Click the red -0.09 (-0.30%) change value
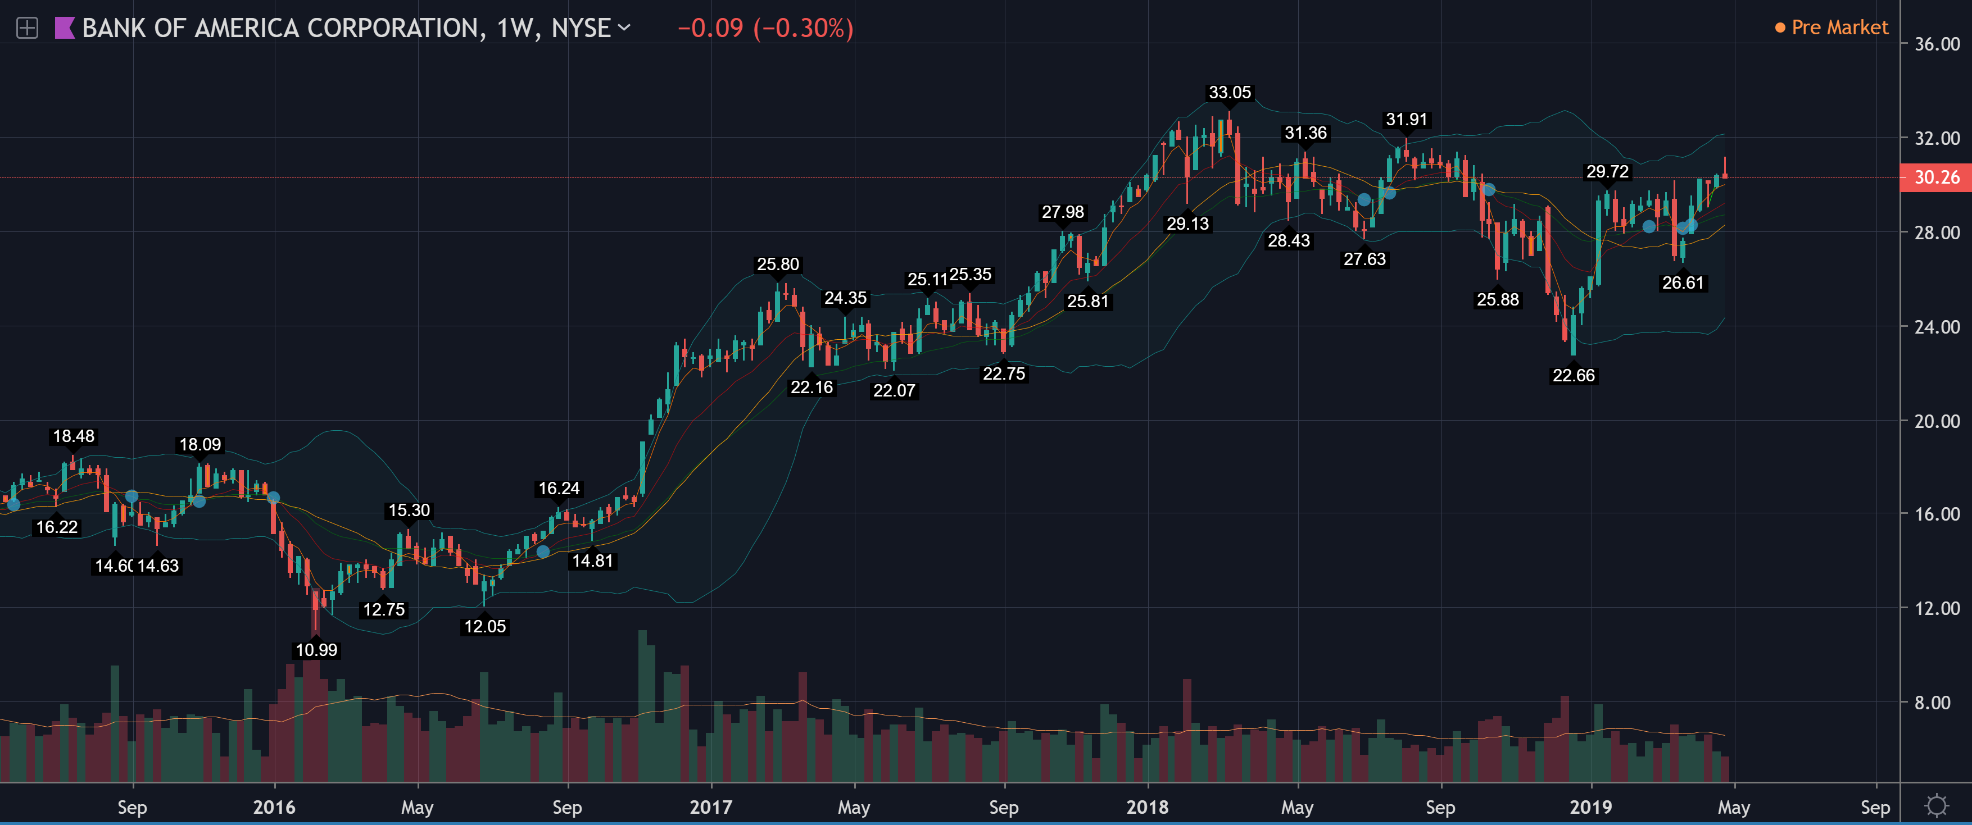This screenshot has width=1972, height=825. (765, 28)
